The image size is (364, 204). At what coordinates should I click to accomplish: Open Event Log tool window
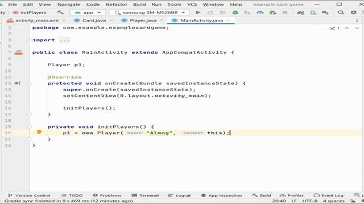pyautogui.click(x=329, y=195)
